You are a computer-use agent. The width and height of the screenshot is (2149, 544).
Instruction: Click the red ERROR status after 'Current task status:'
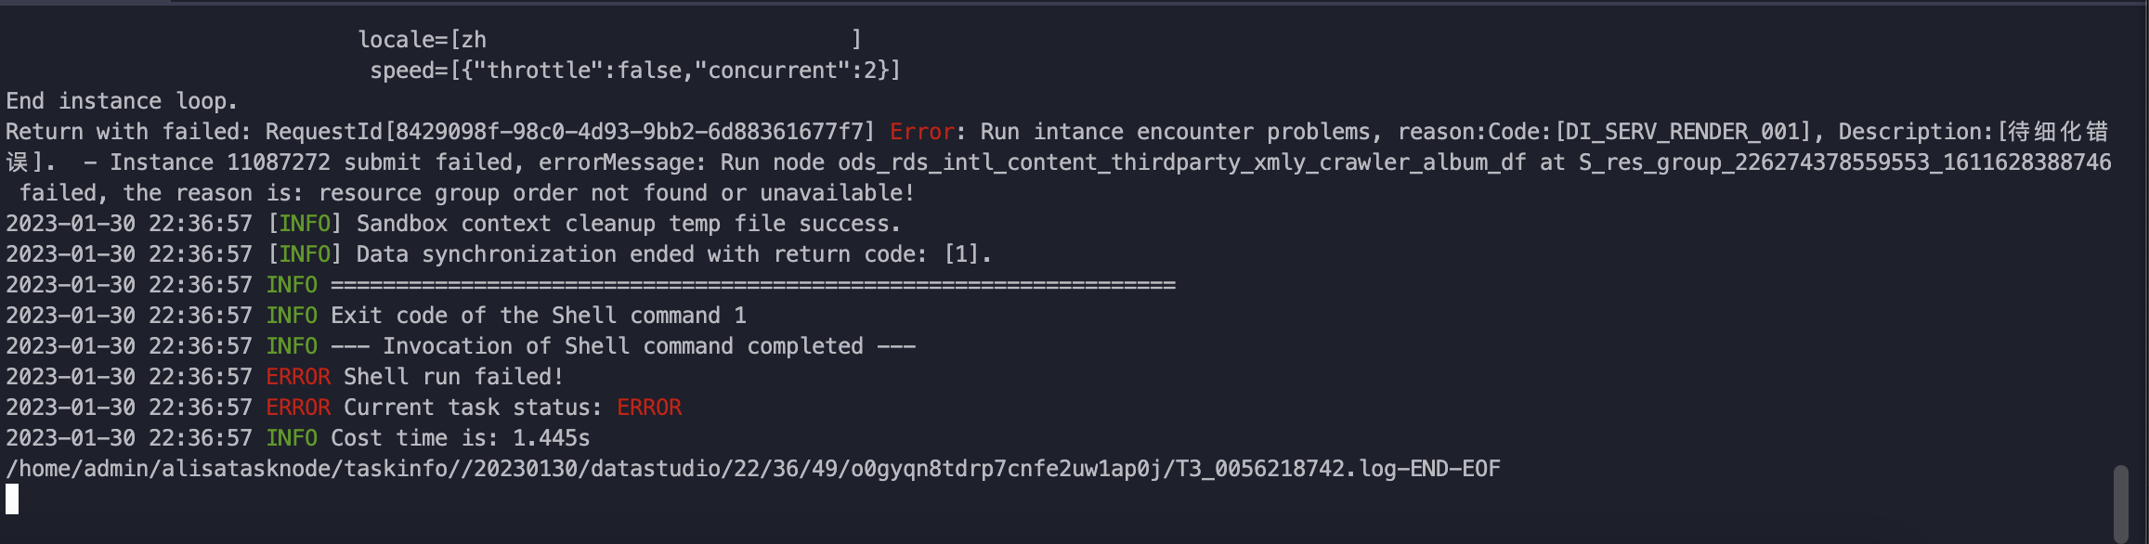(649, 408)
